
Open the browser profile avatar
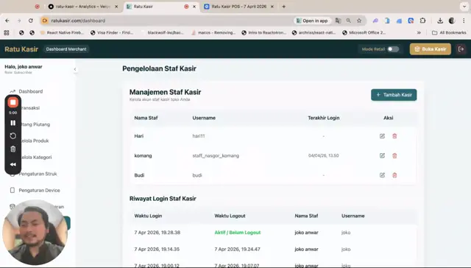[452, 21]
